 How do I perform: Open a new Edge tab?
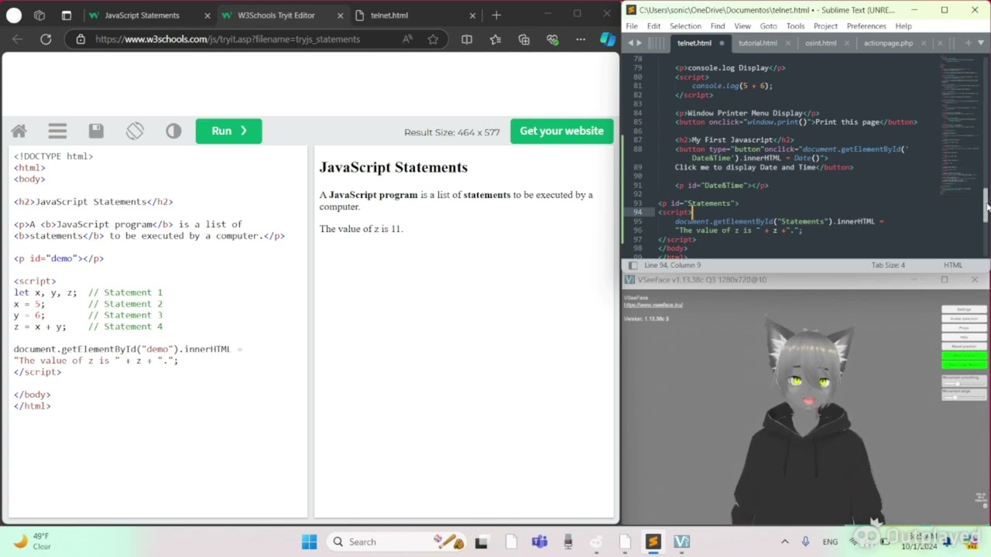click(496, 15)
